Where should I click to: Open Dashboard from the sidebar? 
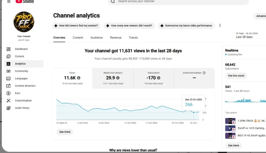click(24, 49)
